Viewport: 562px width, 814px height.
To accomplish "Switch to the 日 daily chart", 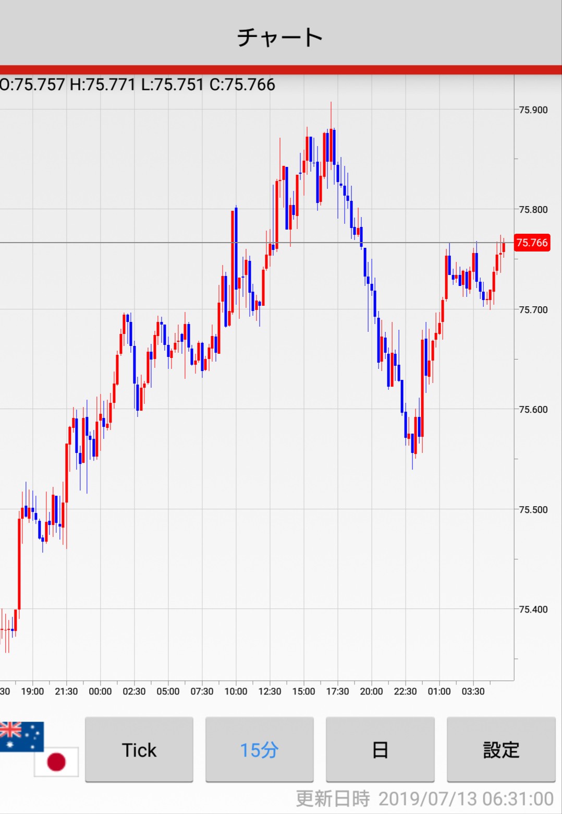I will [x=380, y=750].
